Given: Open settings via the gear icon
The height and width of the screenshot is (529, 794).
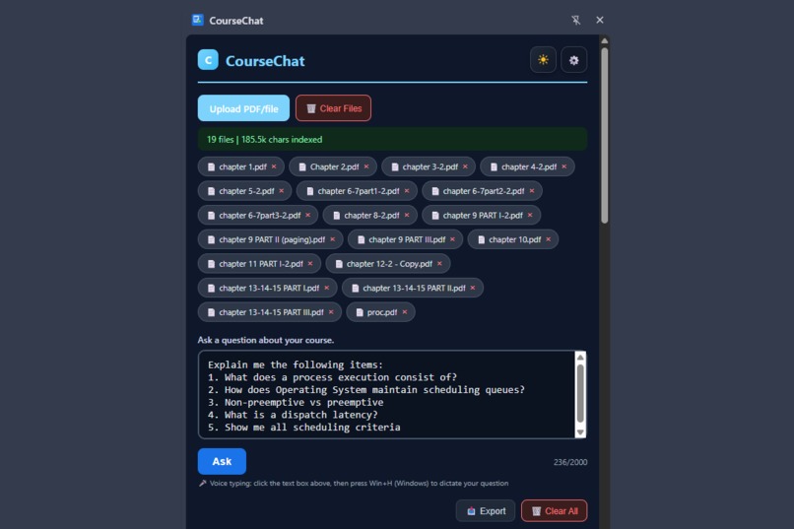Looking at the screenshot, I should pos(573,60).
